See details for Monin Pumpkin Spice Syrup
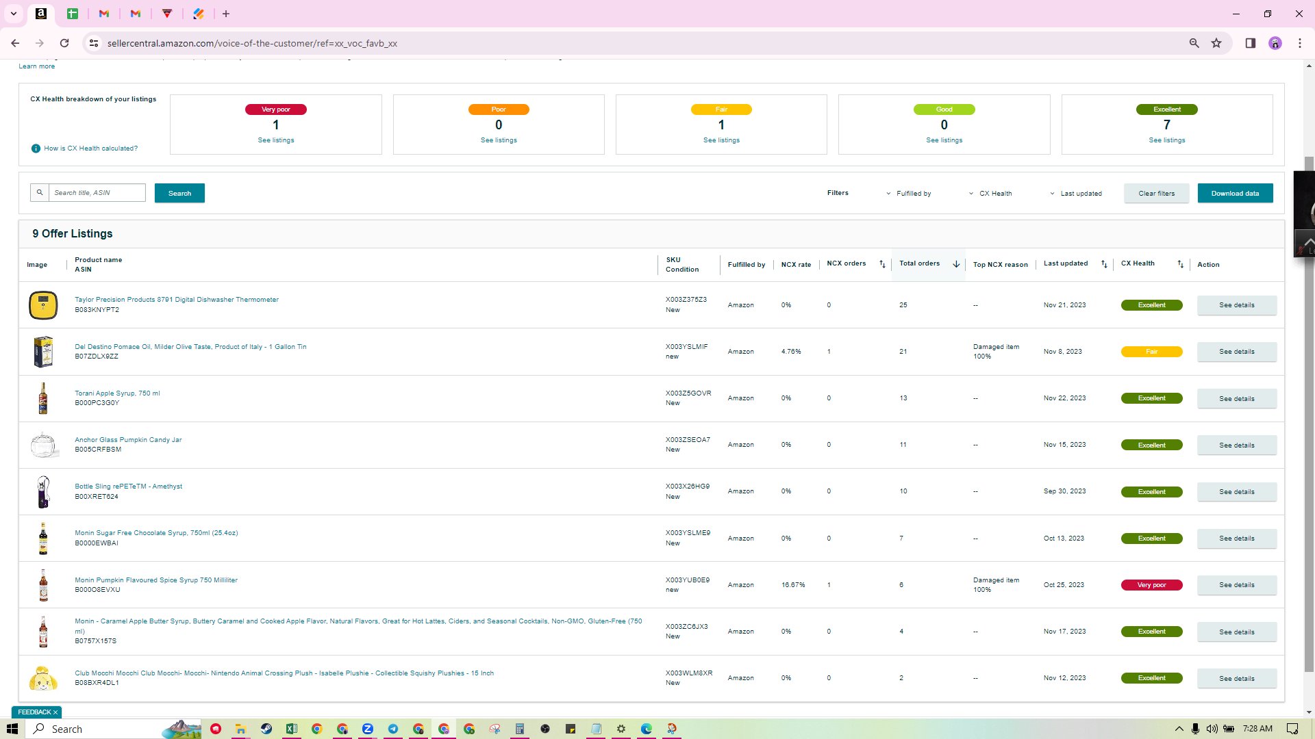Image resolution: width=1315 pixels, height=739 pixels. tap(1236, 585)
